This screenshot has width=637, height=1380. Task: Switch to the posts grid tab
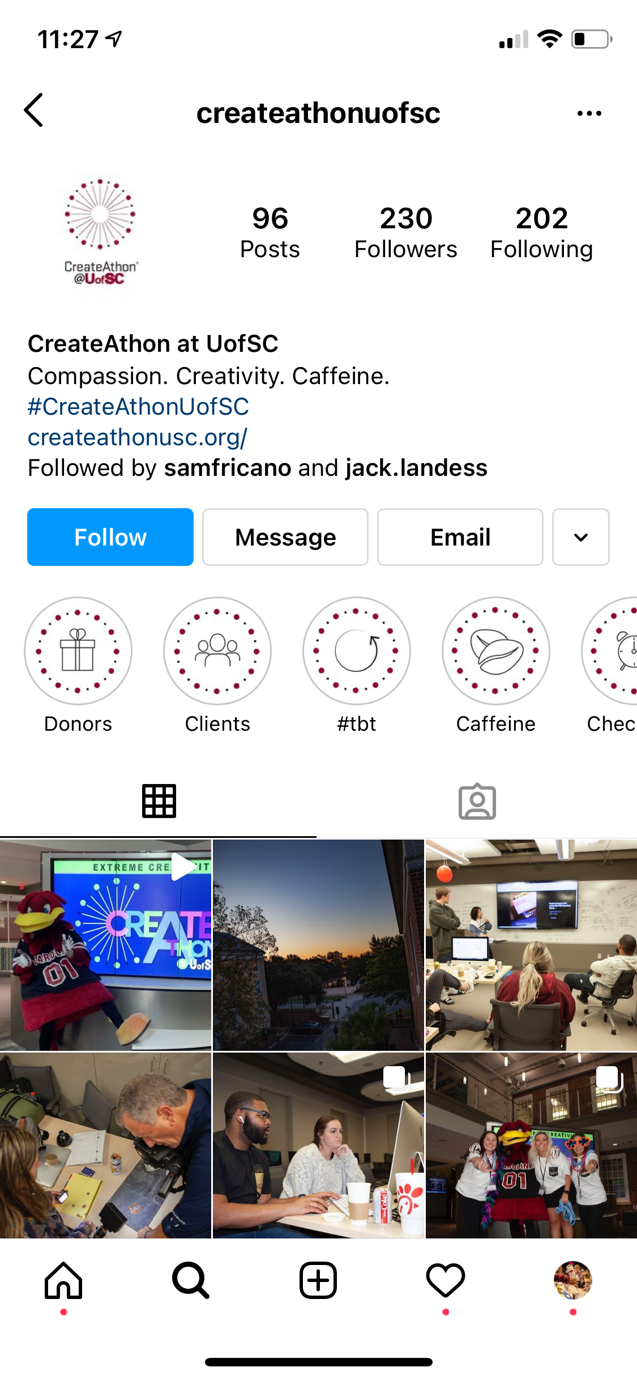click(x=159, y=801)
